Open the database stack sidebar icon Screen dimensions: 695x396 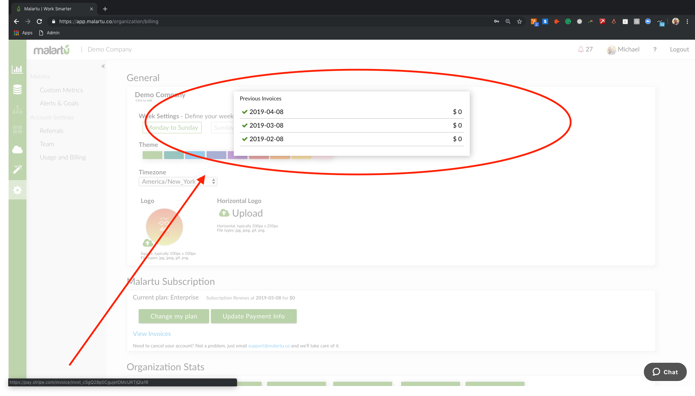[17, 89]
